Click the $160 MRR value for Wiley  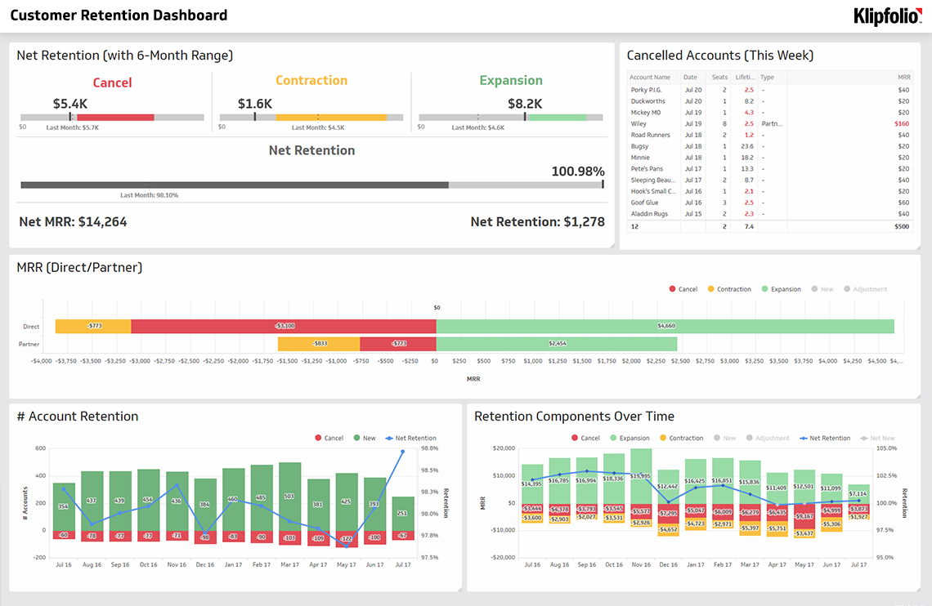[x=902, y=124]
